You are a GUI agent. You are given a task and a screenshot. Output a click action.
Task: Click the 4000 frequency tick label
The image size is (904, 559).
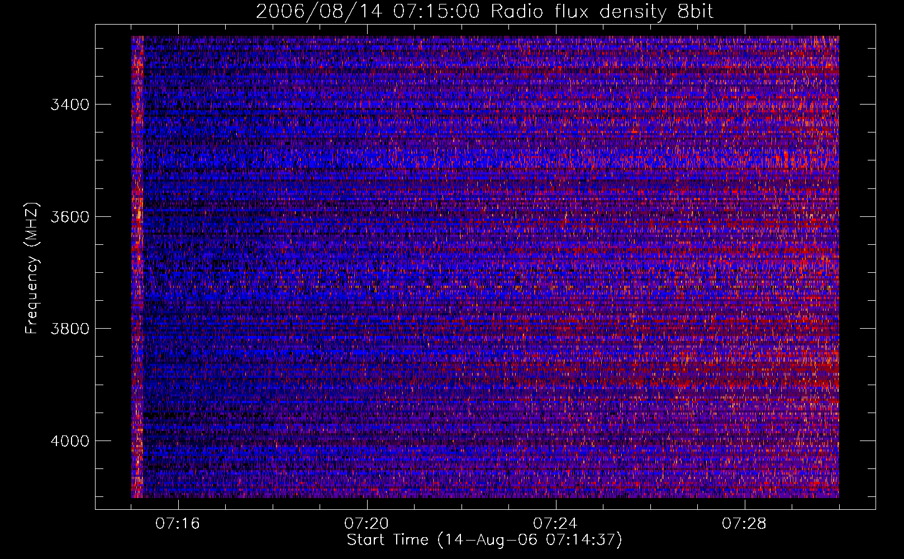[70, 440]
